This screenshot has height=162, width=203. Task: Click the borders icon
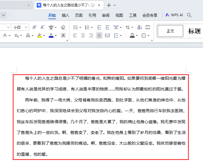(x=144, y=35)
